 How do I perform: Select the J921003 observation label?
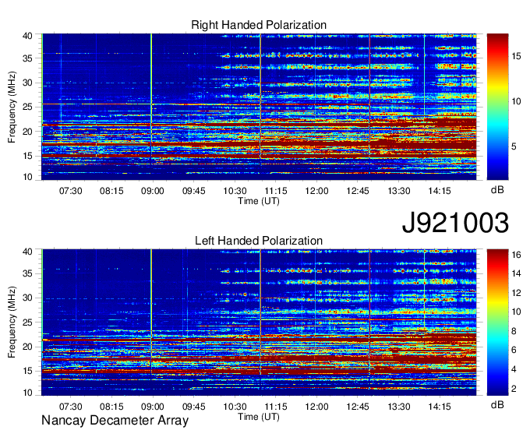coord(455,223)
